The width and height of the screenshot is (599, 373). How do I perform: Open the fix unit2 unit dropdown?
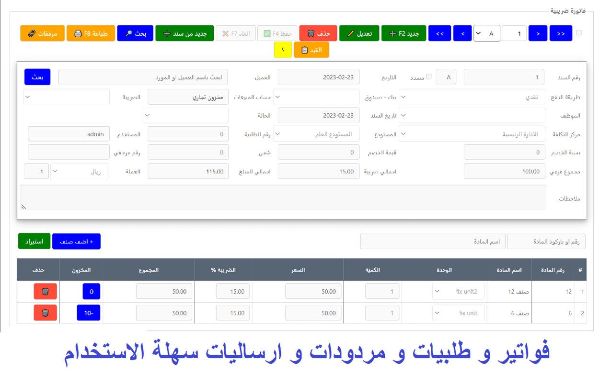click(x=458, y=291)
